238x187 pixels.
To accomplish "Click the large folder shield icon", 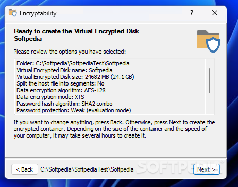I will 209,41.
